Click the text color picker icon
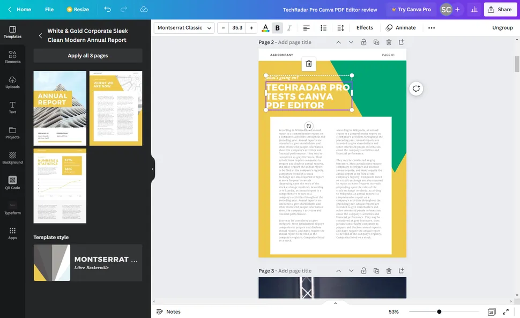This screenshot has width=520, height=318. click(x=265, y=28)
